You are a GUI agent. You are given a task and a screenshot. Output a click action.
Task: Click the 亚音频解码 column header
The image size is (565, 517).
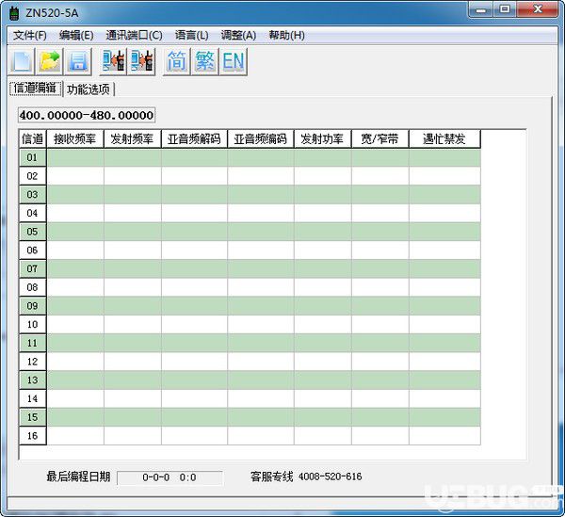pos(194,138)
